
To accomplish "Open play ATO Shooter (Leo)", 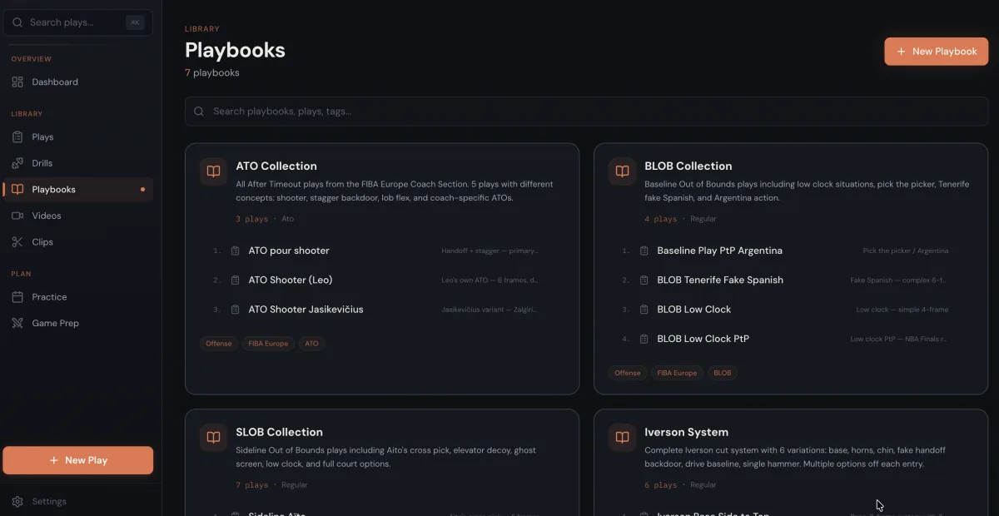I will (x=291, y=280).
